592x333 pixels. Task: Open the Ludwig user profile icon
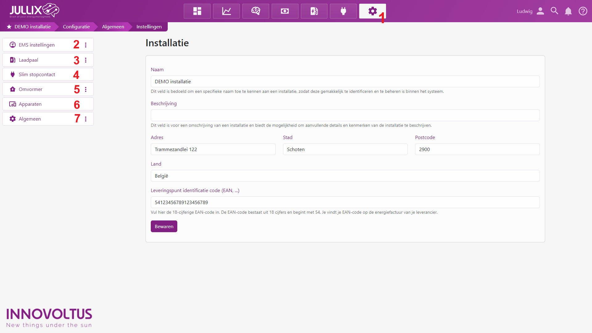coord(540,11)
